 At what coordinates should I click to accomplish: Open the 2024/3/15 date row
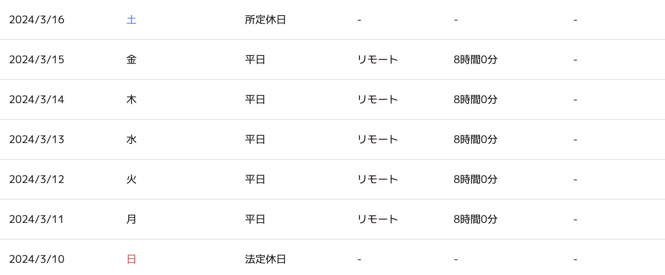click(332, 60)
